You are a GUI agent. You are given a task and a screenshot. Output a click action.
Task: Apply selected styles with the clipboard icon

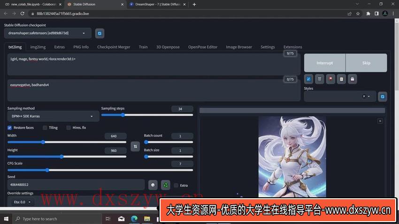pyautogui.click(x=341, y=79)
